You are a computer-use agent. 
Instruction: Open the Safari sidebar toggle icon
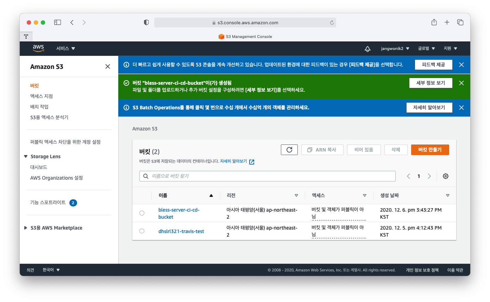[57, 22]
